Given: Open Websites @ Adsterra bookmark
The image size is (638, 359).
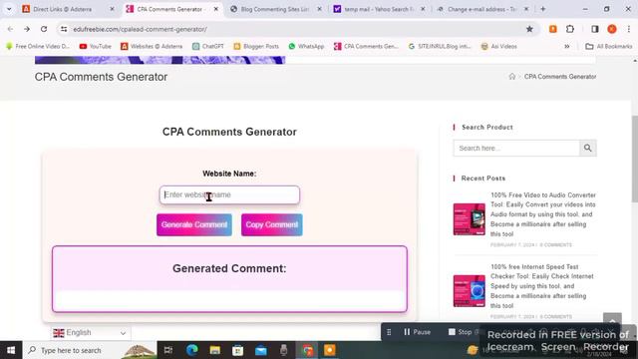Looking at the screenshot, I should pos(152,47).
